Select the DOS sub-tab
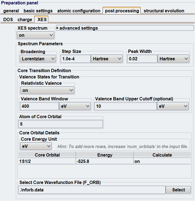 [8, 19]
